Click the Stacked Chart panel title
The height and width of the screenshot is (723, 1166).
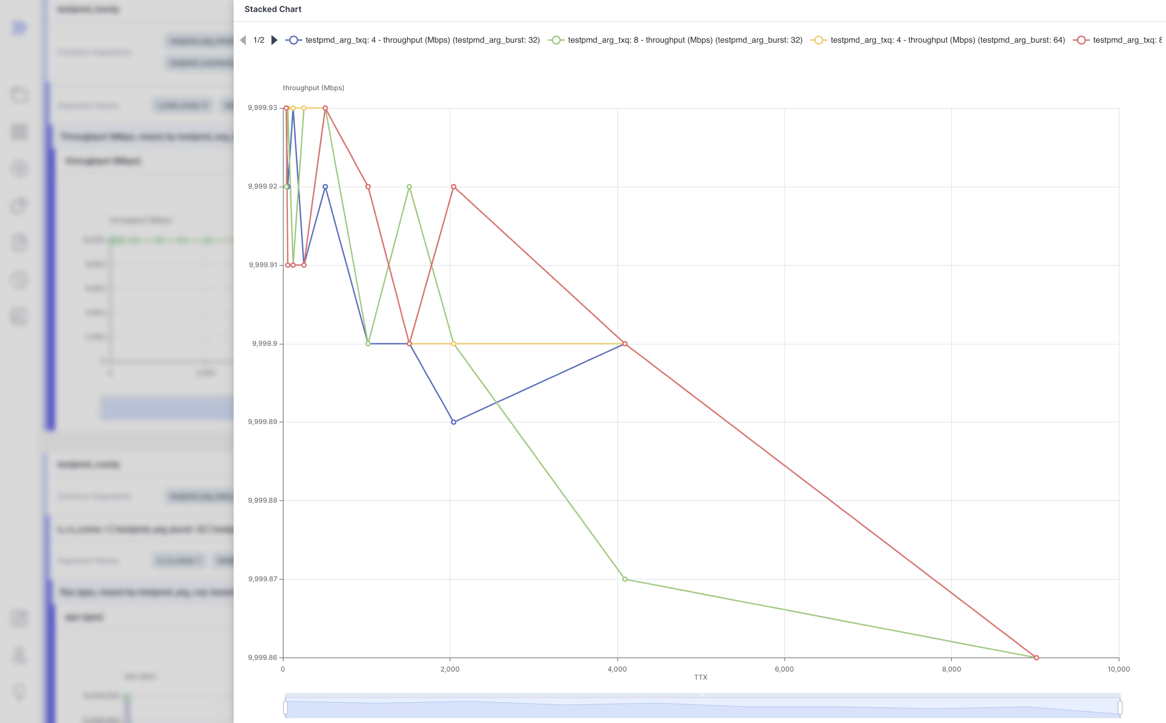(273, 9)
